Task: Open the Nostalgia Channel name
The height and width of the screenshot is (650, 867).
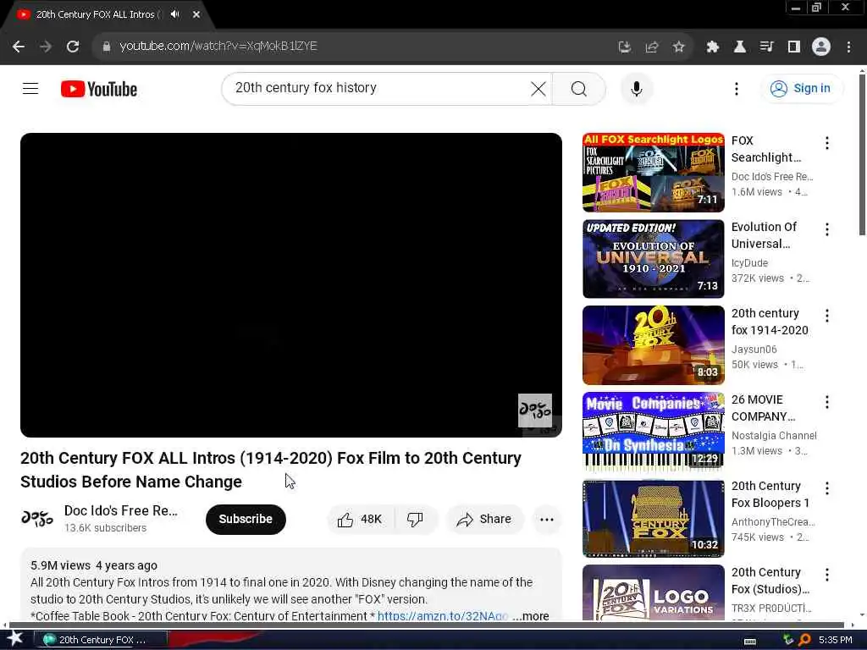Action: [774, 436]
